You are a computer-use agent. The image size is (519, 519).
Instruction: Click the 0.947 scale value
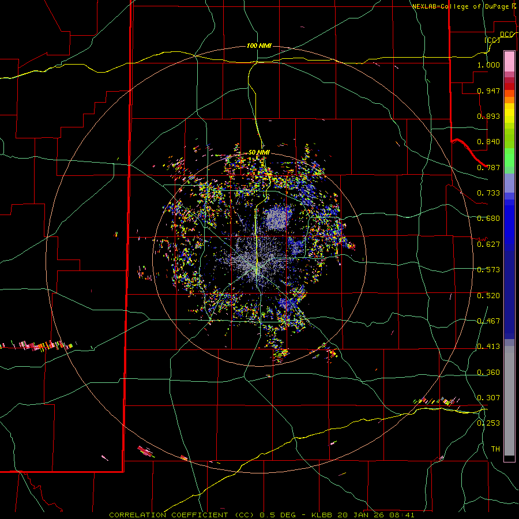(x=488, y=91)
